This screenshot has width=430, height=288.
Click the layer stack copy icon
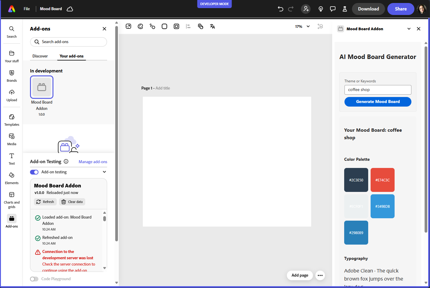(x=200, y=26)
